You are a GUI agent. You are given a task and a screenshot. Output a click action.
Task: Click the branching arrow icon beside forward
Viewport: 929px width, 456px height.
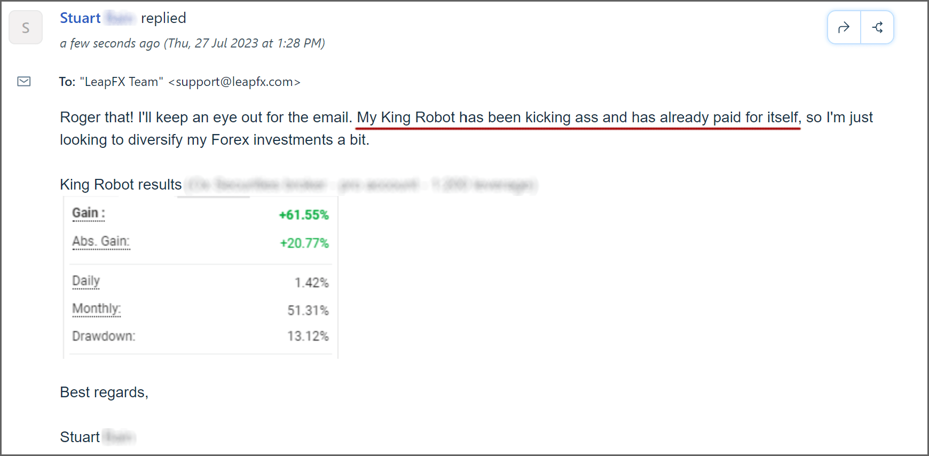pyautogui.click(x=877, y=28)
